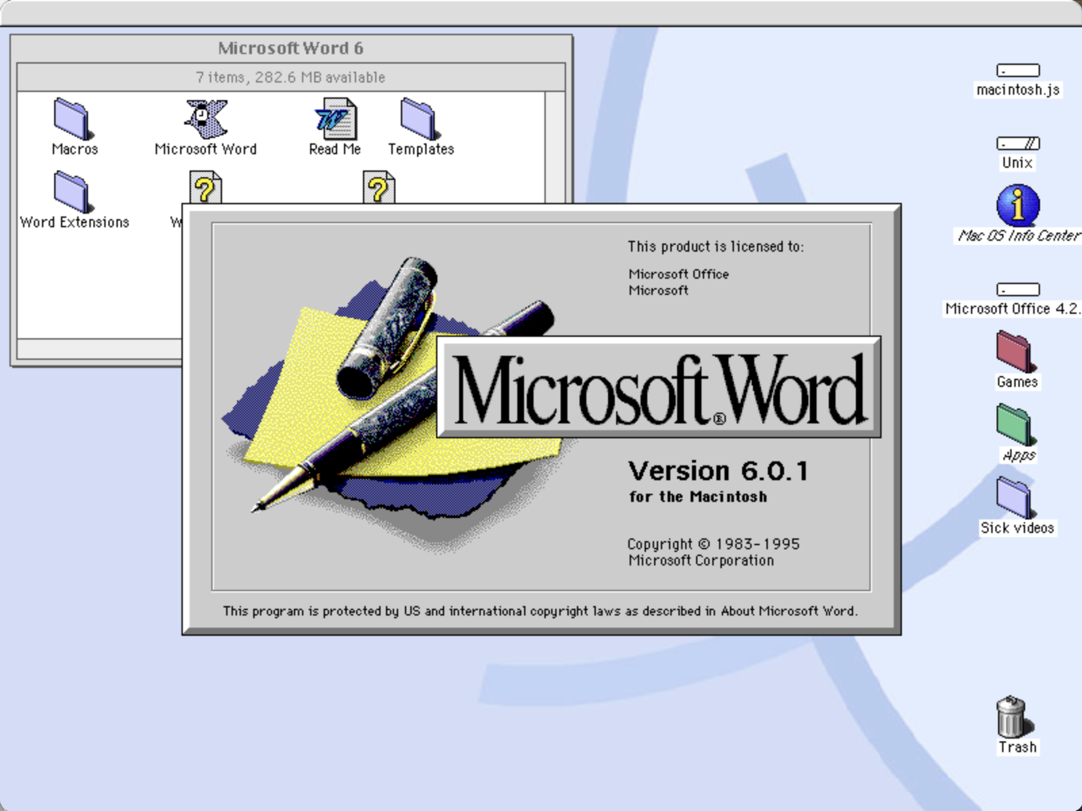Click the 'This product is licensed to:' text
The width and height of the screenshot is (1082, 811).
coord(716,247)
